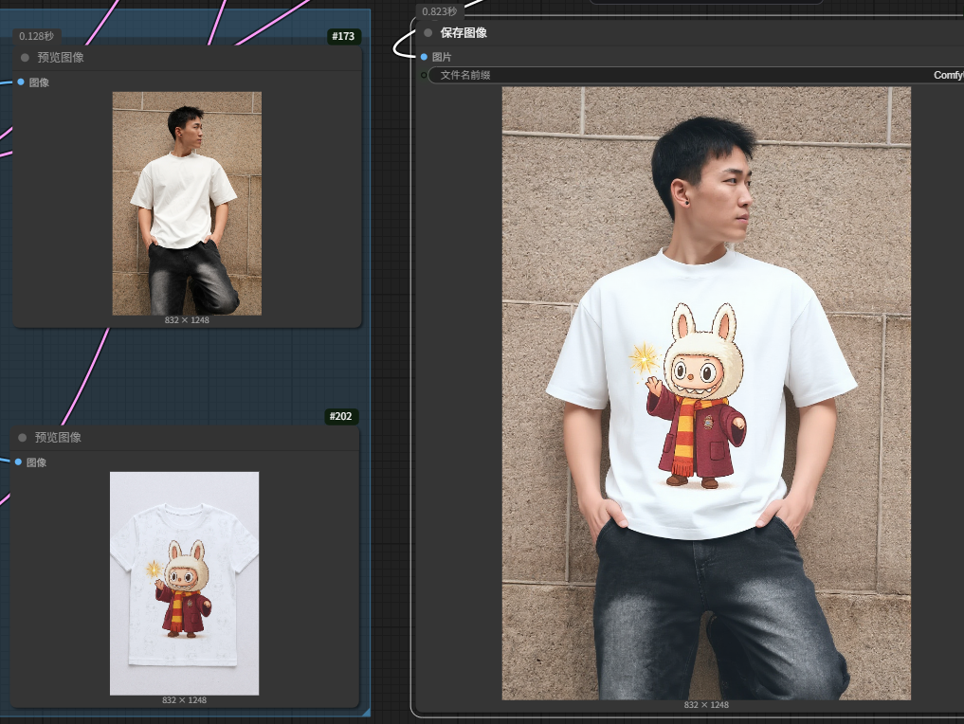Click the small green socket beside 文件名前缀

point(424,75)
